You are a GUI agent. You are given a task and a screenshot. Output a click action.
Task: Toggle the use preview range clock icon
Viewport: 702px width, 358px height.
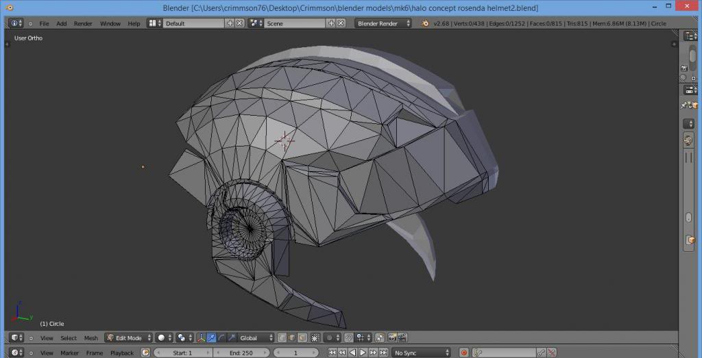point(145,353)
